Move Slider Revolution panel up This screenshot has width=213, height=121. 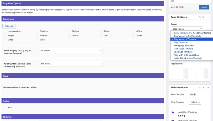(x=199, y=88)
